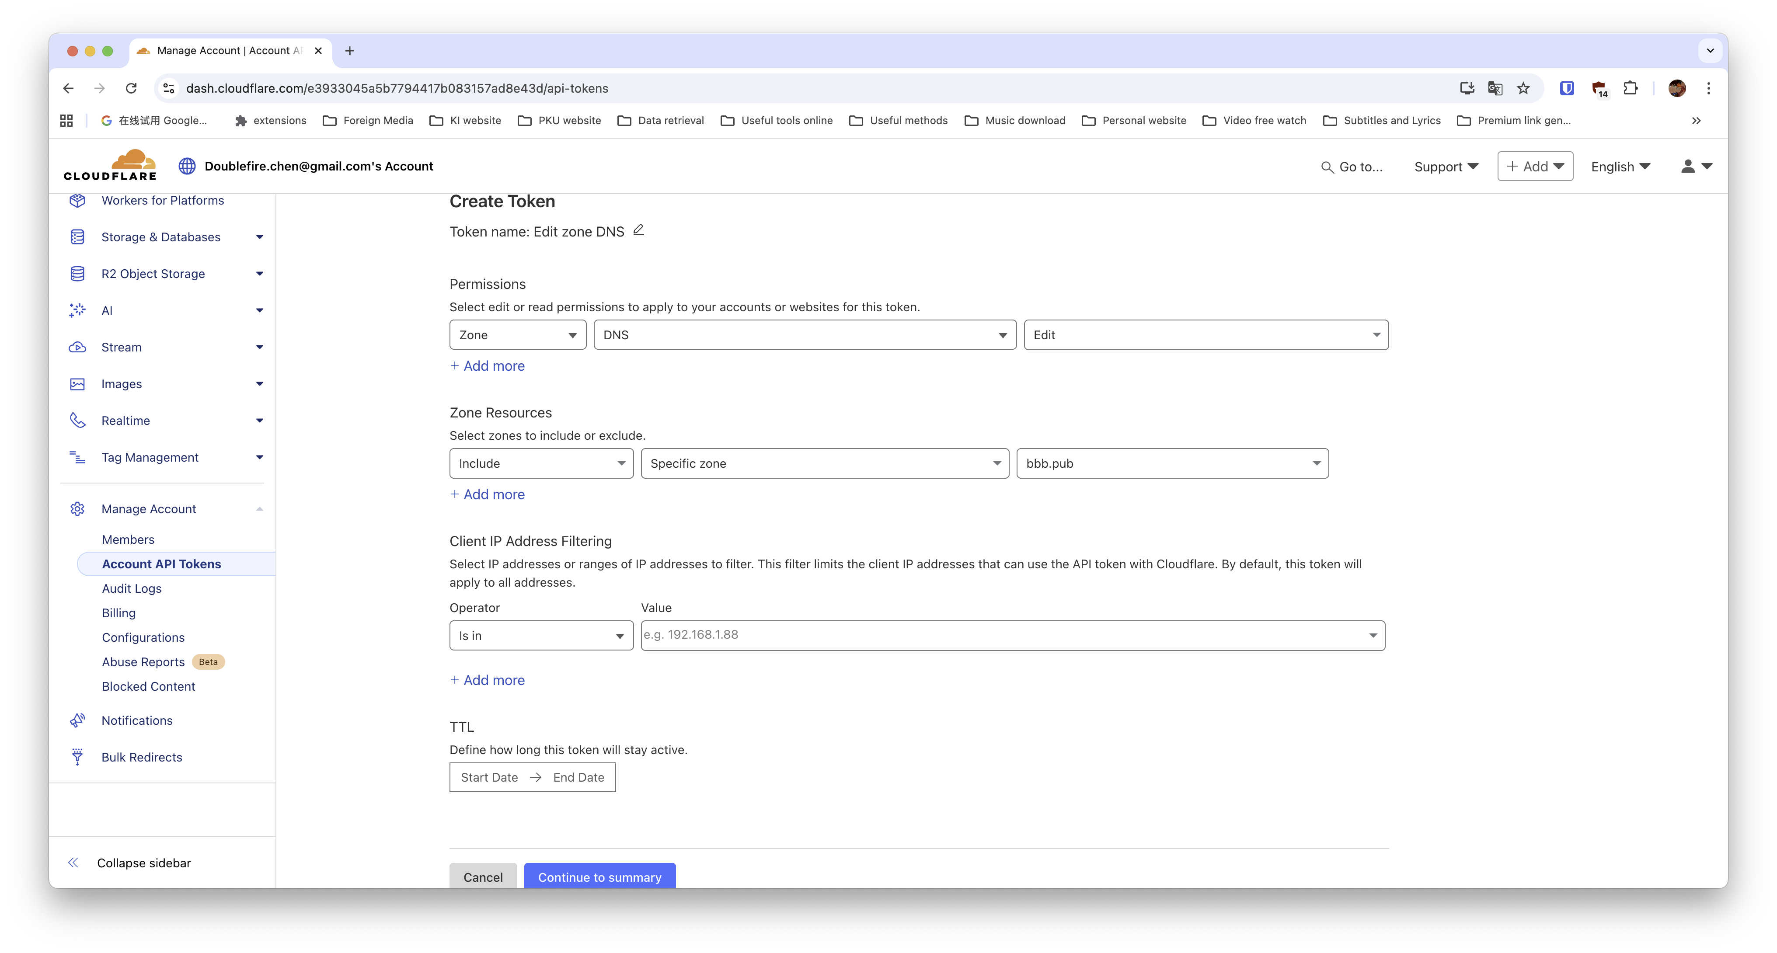Click Add more under Permissions

pyautogui.click(x=487, y=366)
